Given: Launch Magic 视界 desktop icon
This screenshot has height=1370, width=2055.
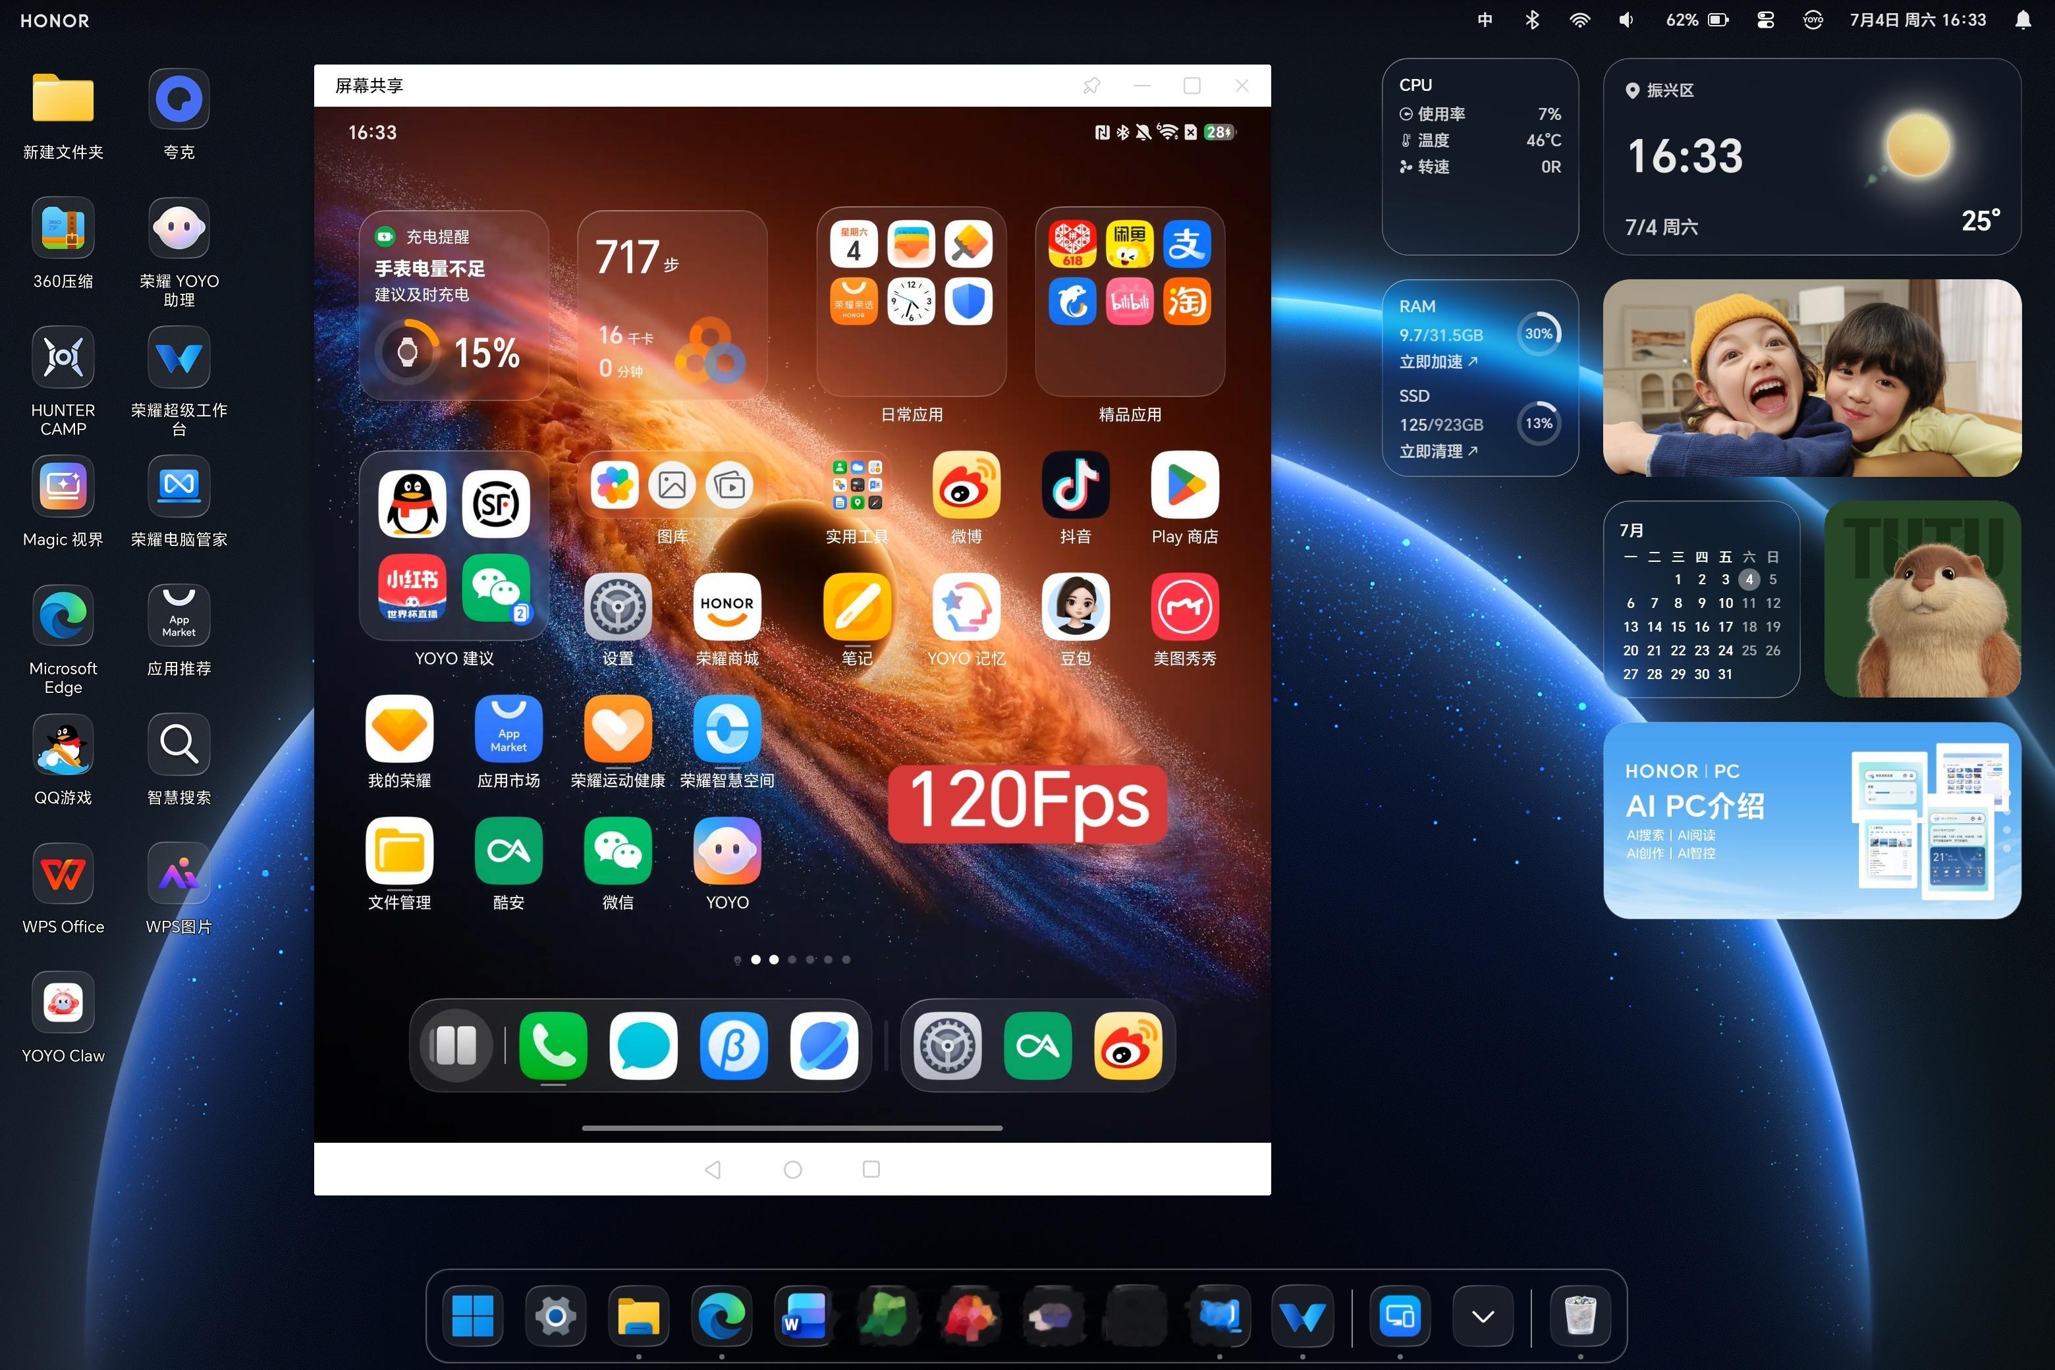Looking at the screenshot, I should click(63, 486).
